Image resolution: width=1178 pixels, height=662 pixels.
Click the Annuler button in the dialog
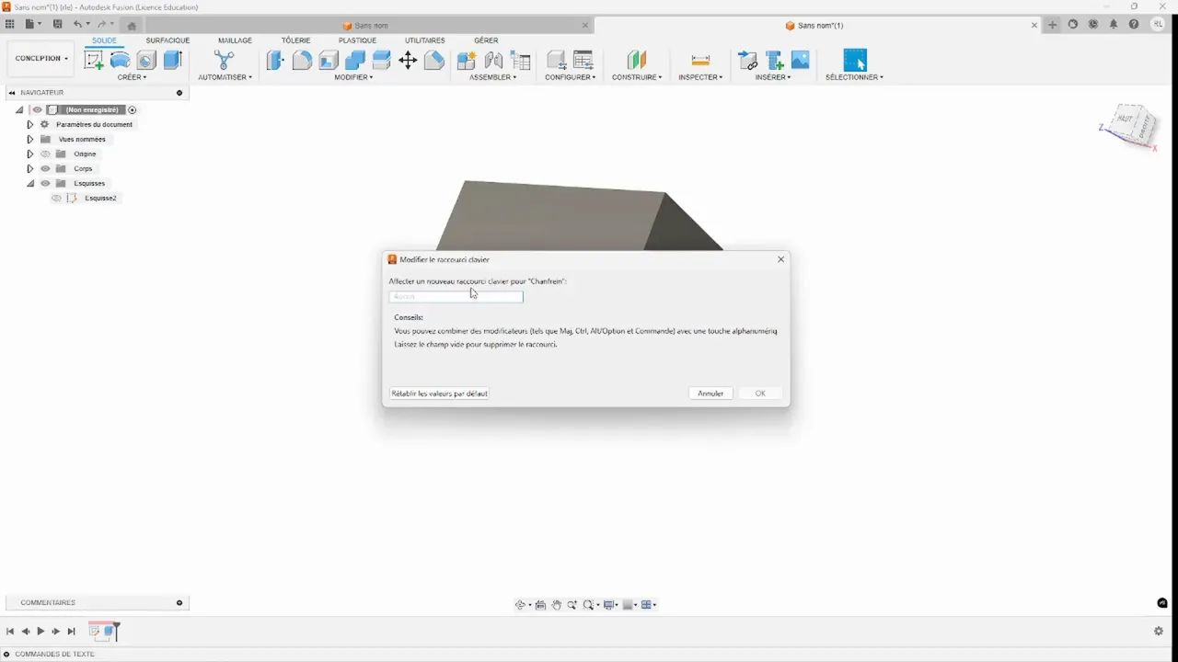click(x=710, y=393)
